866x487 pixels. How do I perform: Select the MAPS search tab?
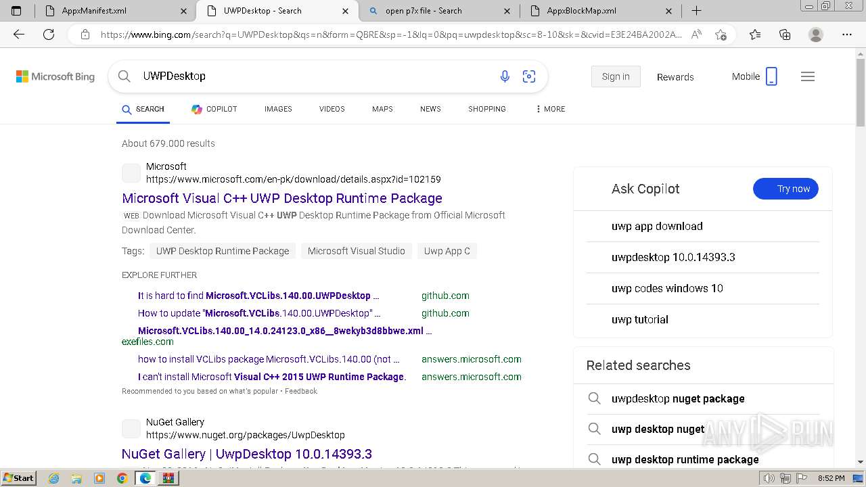382,109
